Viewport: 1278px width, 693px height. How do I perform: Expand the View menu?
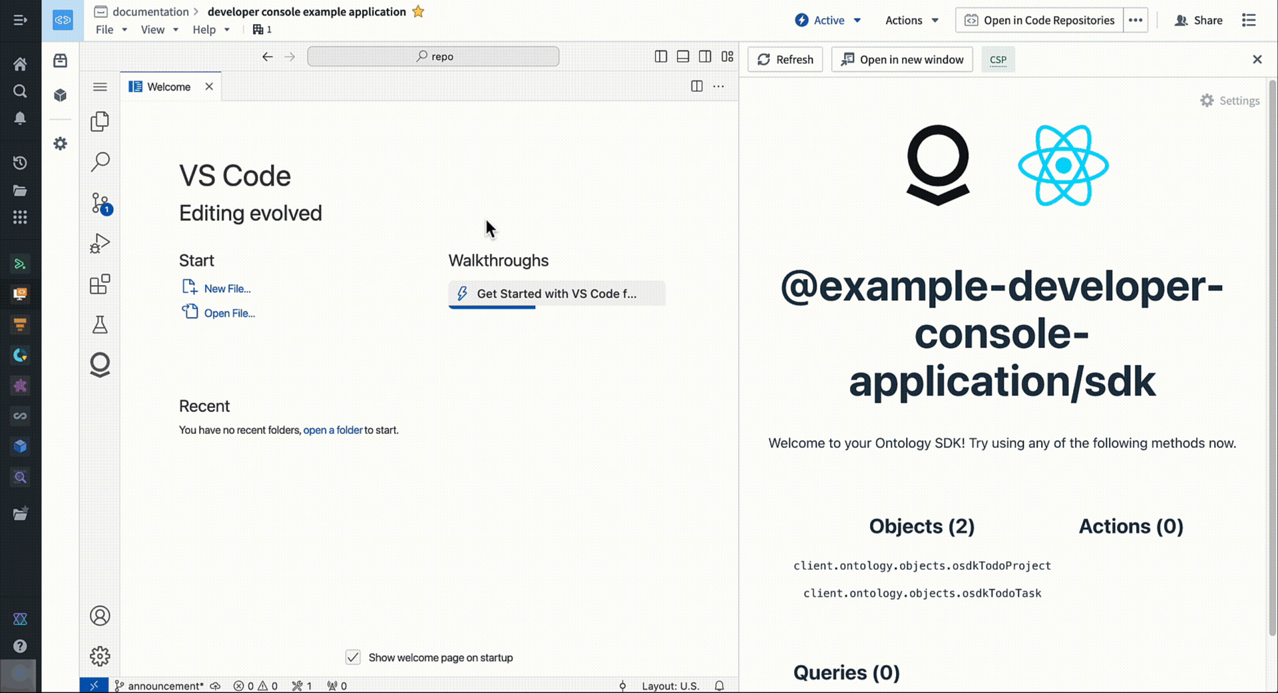pyautogui.click(x=159, y=29)
